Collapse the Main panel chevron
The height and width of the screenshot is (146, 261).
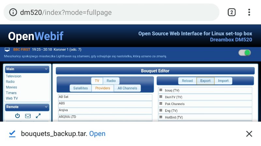pyautogui.click(x=46, y=69)
